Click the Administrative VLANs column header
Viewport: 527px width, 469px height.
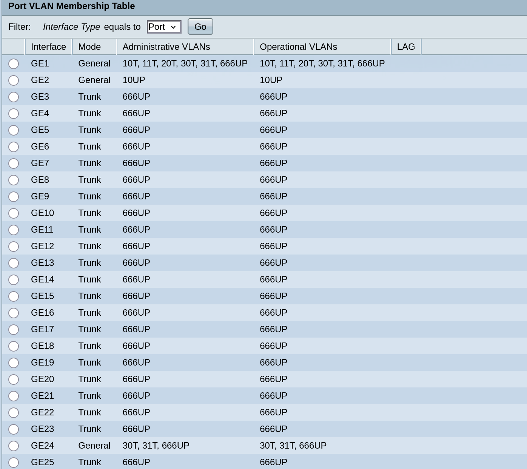click(166, 47)
